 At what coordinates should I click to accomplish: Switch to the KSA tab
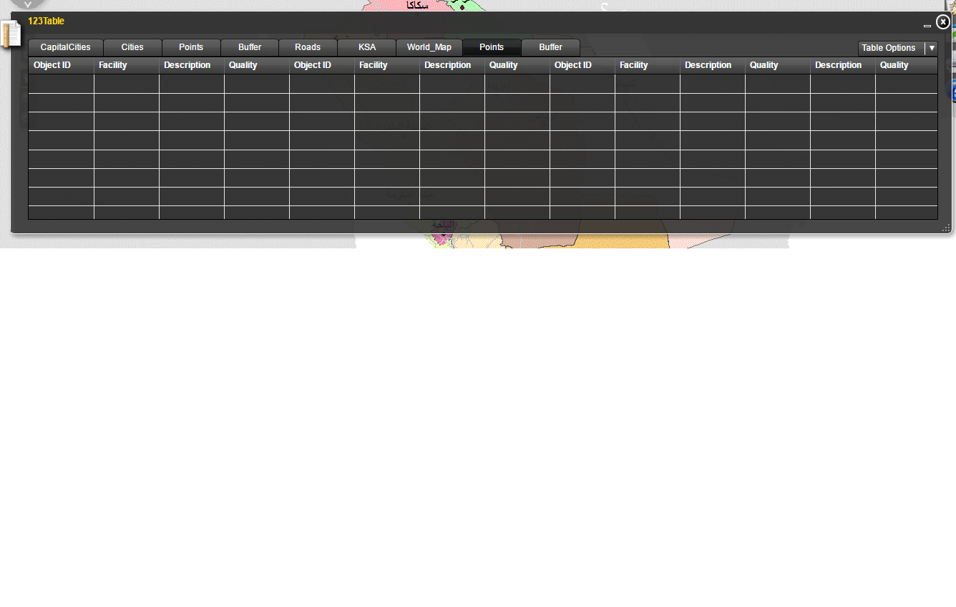[366, 47]
